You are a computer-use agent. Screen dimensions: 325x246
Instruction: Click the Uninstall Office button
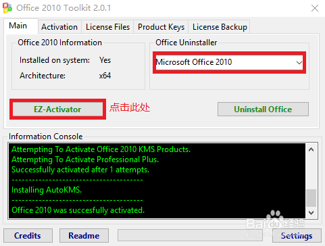[x=263, y=109]
